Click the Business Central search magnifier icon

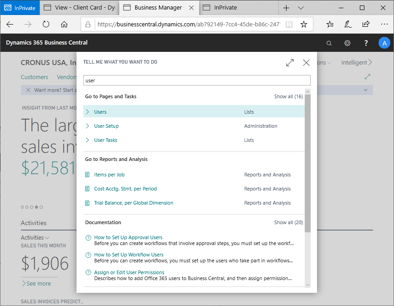click(329, 43)
